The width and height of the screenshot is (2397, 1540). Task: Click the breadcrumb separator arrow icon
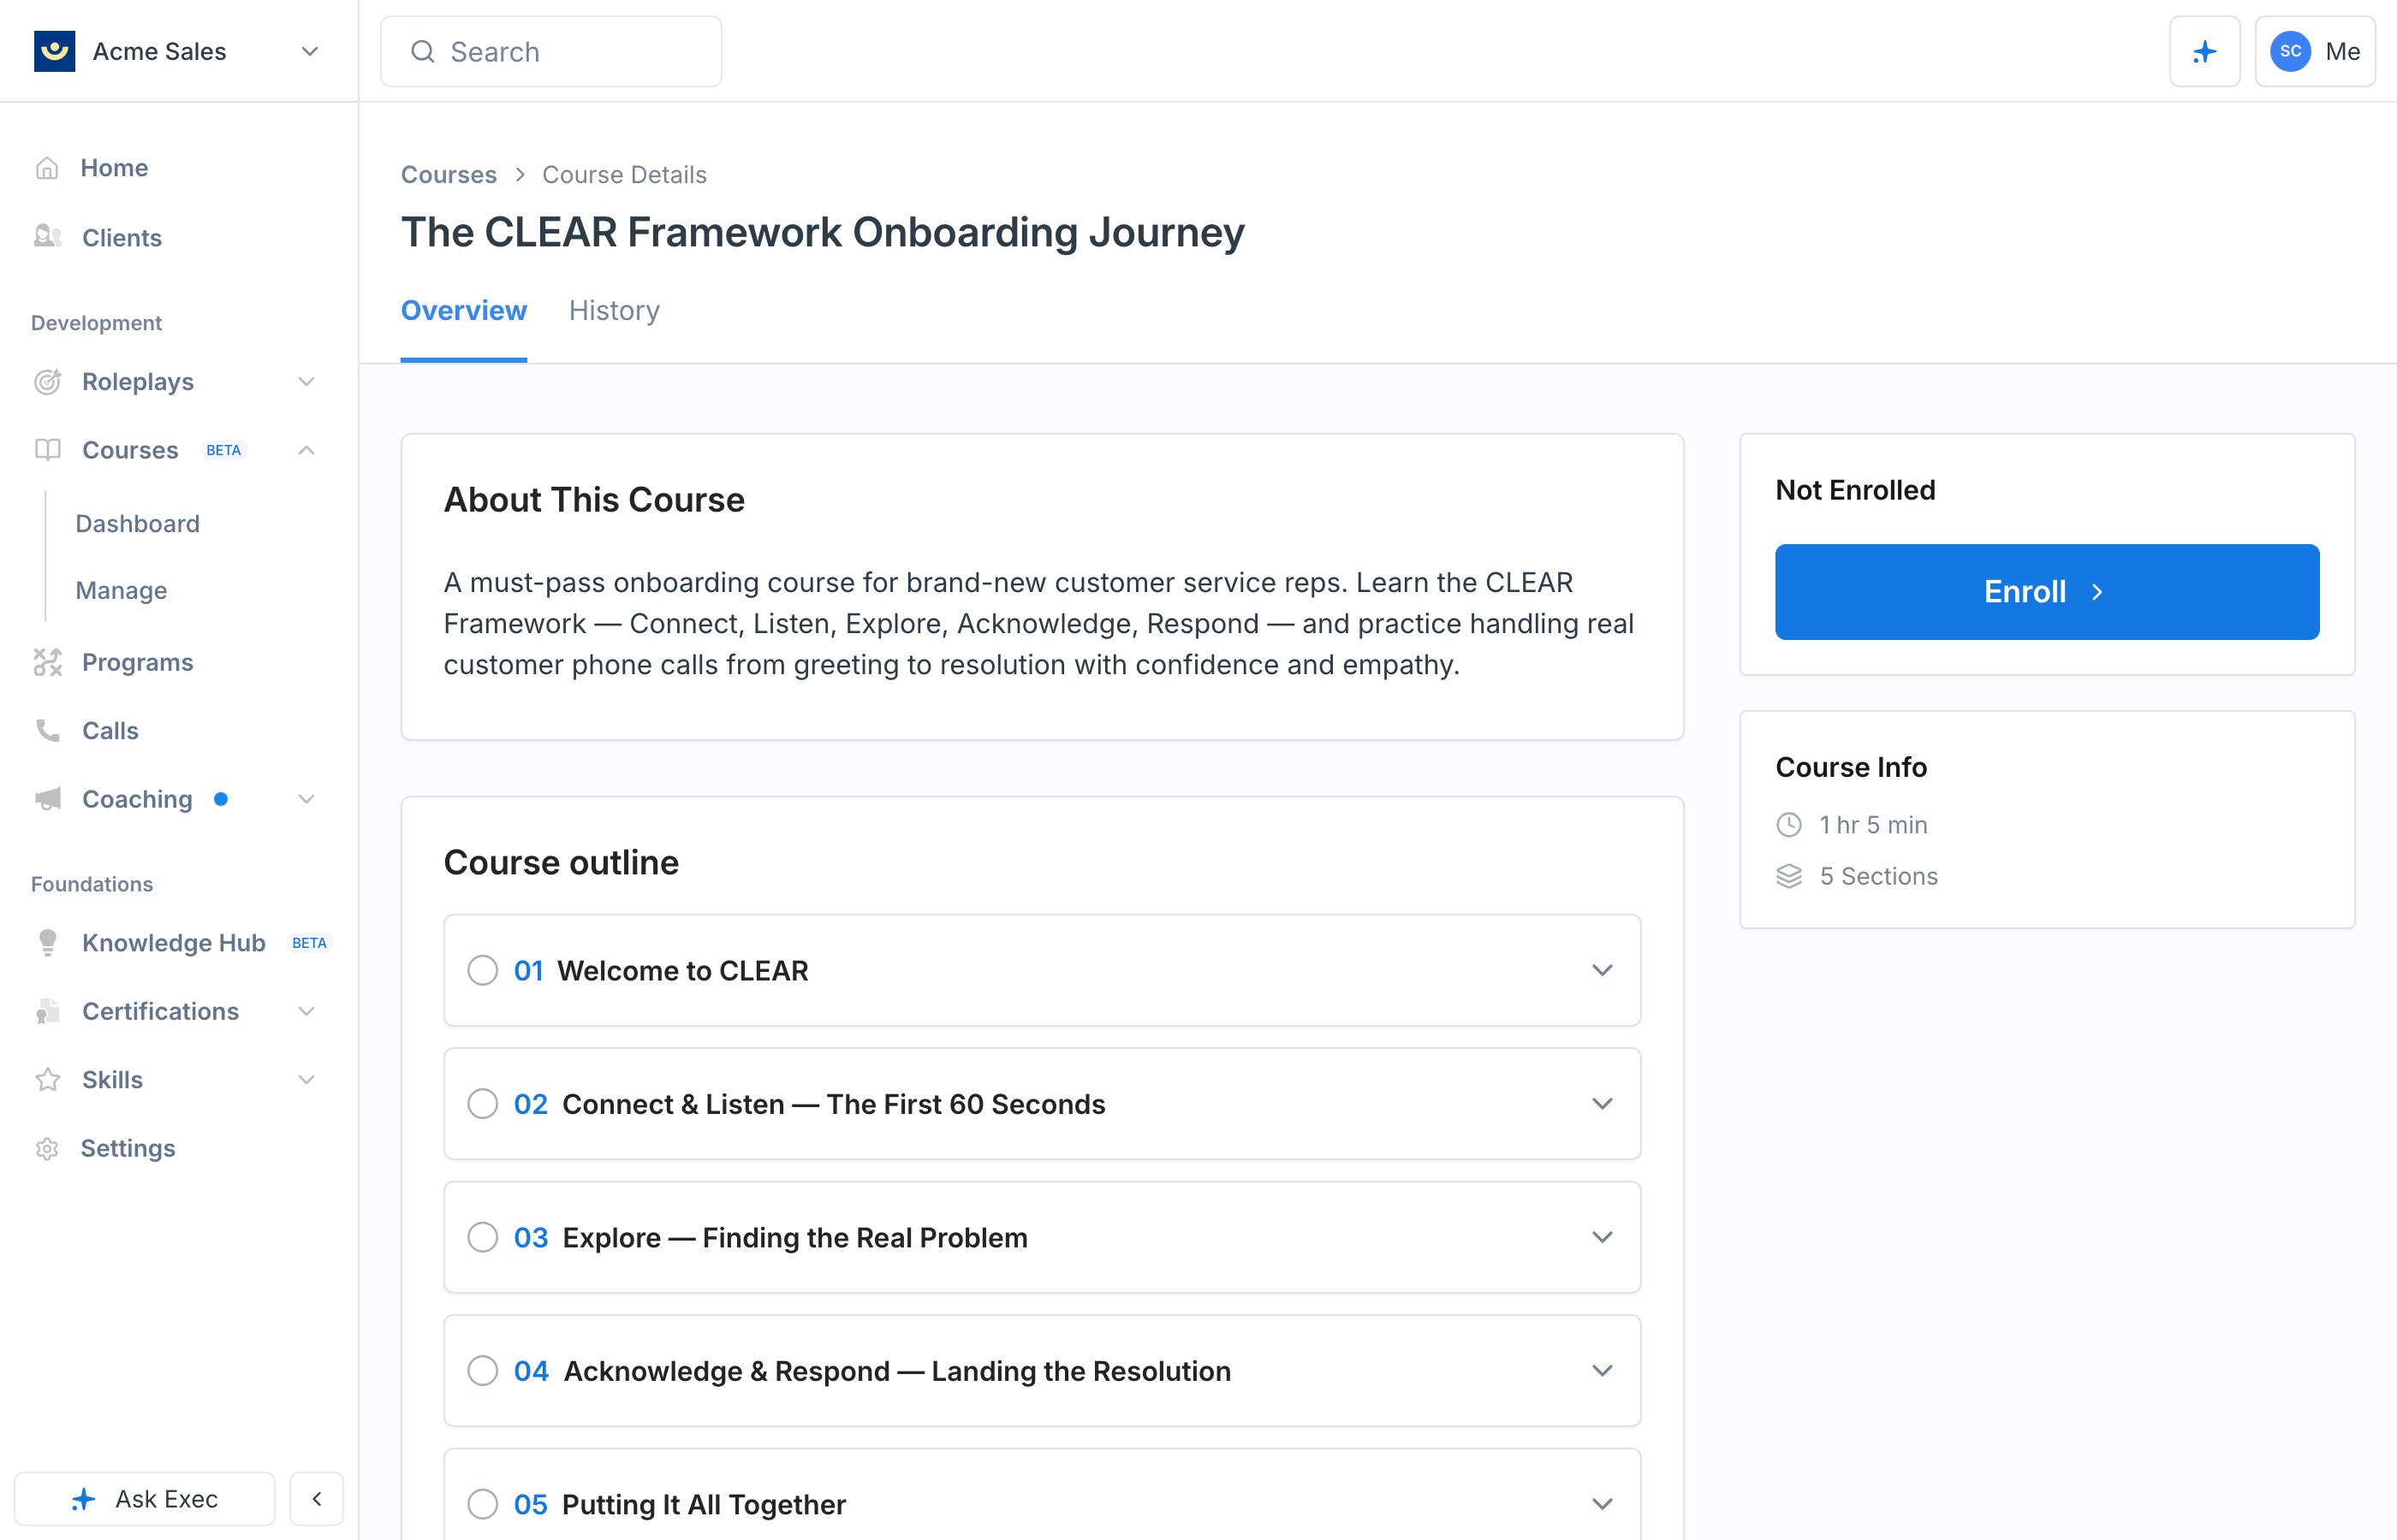(520, 175)
